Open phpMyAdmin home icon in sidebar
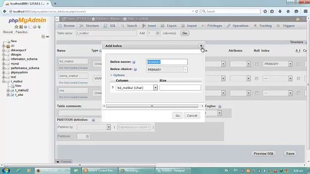 tap(16, 27)
